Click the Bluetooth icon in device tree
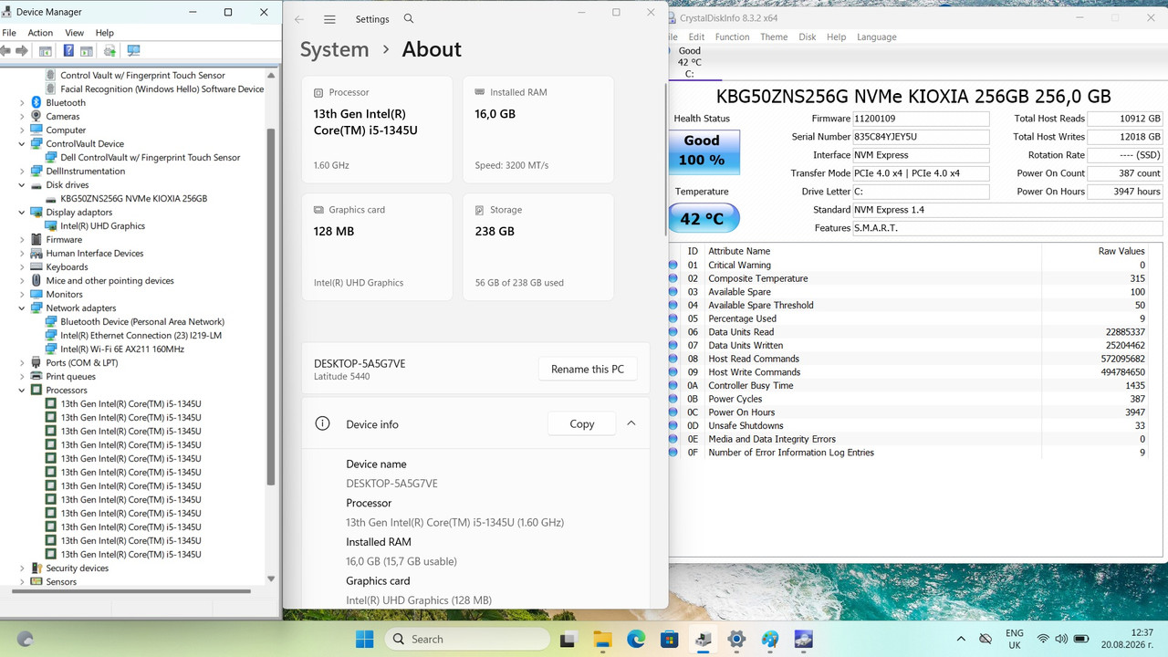 tap(36, 102)
